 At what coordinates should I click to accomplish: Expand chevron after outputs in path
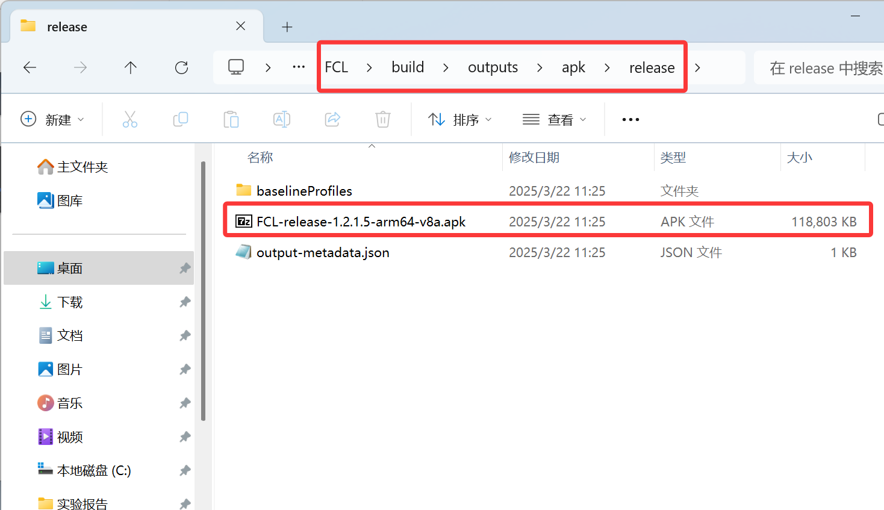click(x=540, y=67)
